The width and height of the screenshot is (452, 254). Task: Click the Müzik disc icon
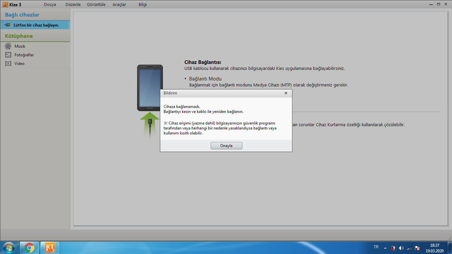[8, 46]
